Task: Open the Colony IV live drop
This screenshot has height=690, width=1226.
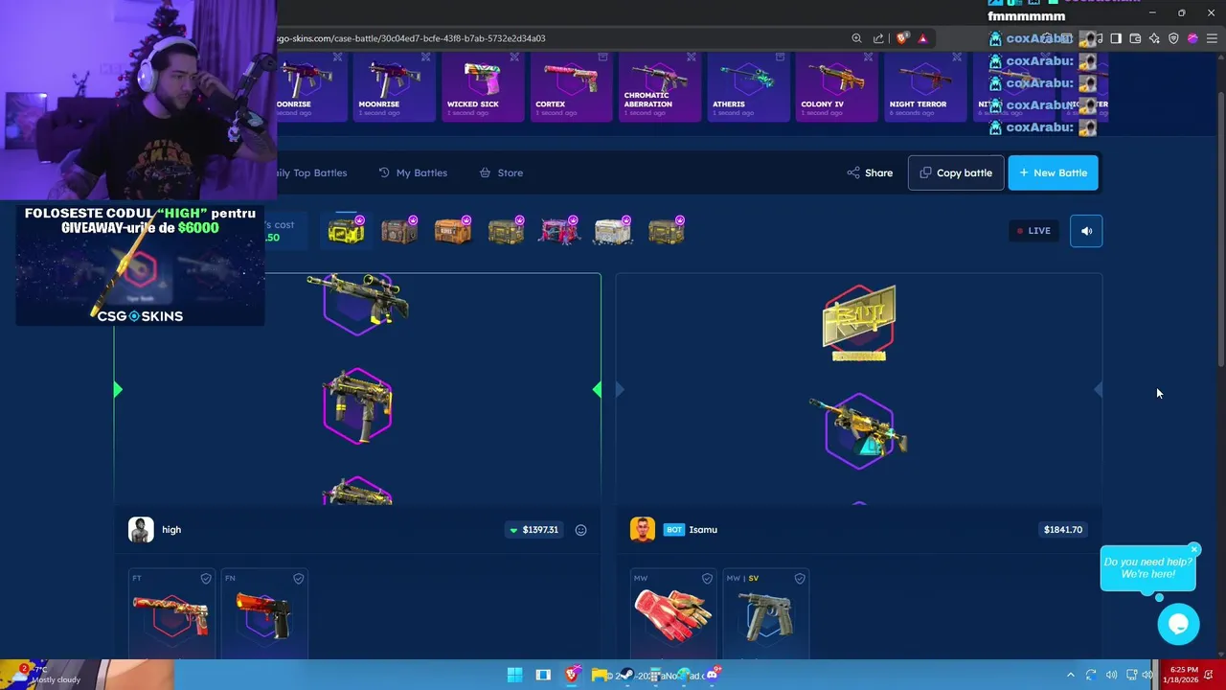Action: (x=837, y=86)
